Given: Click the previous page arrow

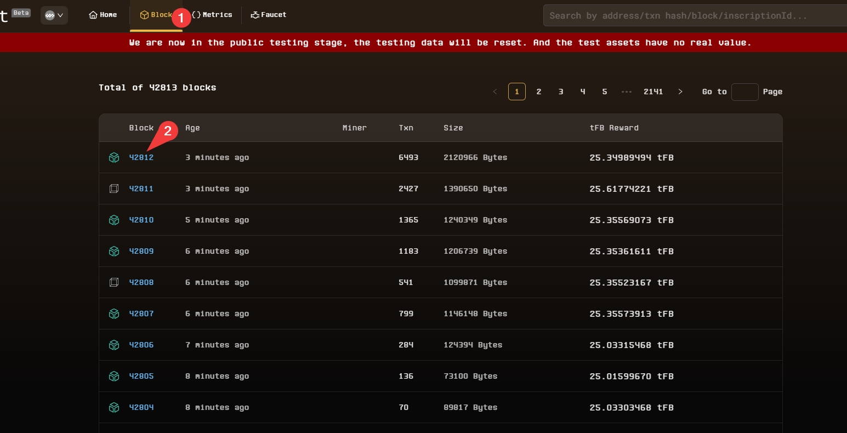Looking at the screenshot, I should tap(495, 92).
